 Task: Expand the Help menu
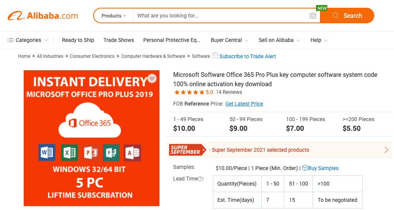tap(319, 40)
